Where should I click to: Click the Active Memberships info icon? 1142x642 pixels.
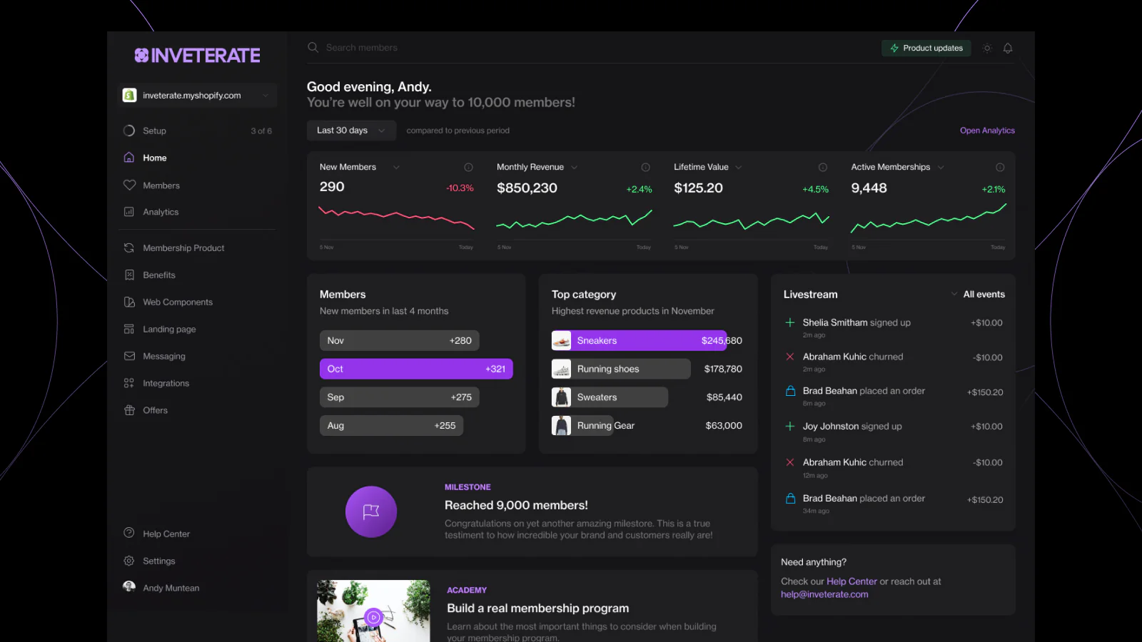pyautogui.click(x=1000, y=167)
